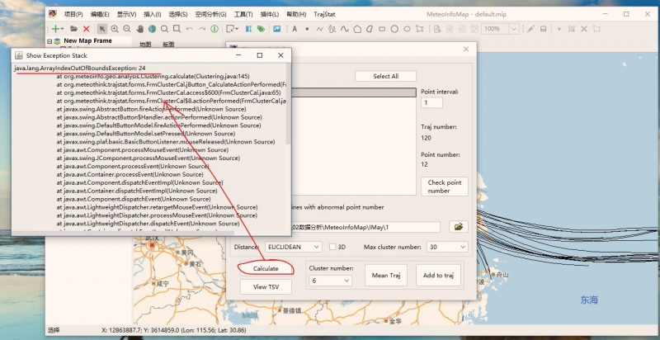Click the Select All button

(385, 76)
